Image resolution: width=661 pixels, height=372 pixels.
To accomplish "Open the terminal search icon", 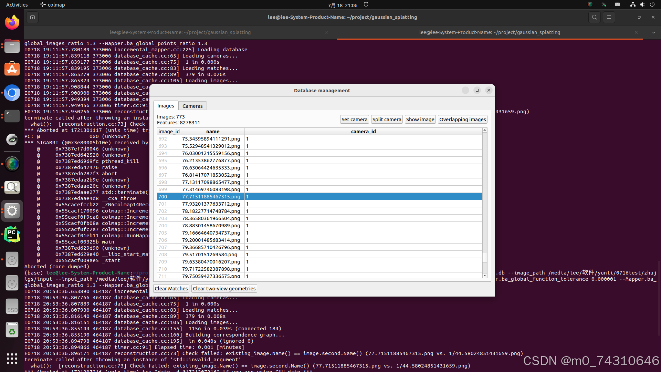I will tap(594, 17).
